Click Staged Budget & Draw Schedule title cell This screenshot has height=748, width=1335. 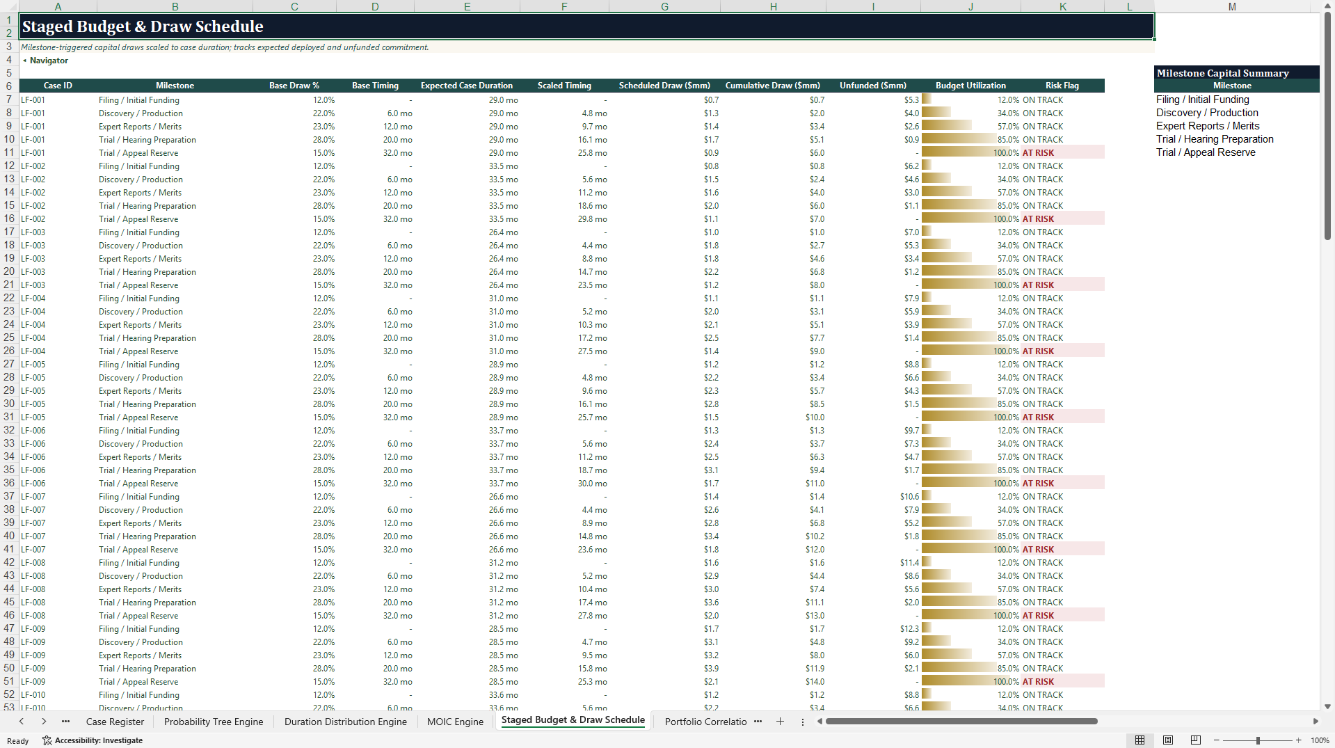(x=586, y=26)
